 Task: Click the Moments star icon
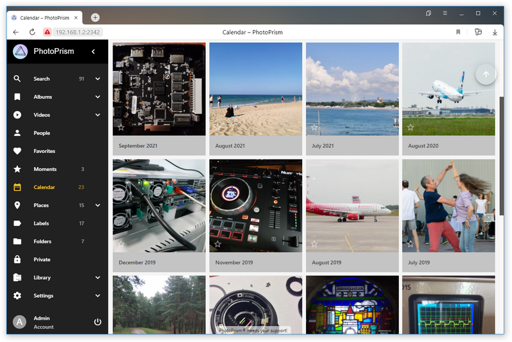17,169
